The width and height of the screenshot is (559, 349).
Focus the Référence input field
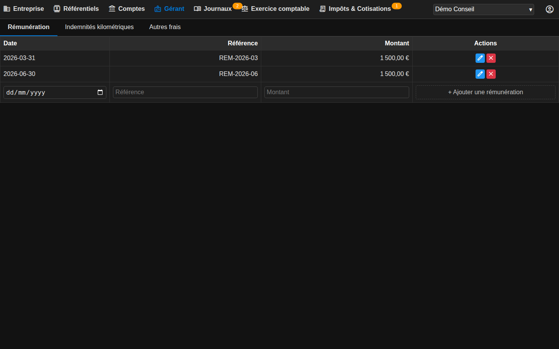click(185, 92)
